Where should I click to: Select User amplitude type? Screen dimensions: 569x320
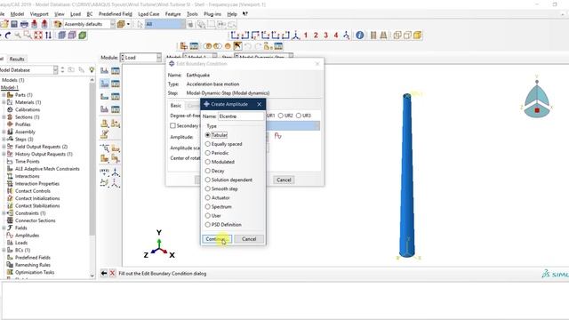point(213,215)
